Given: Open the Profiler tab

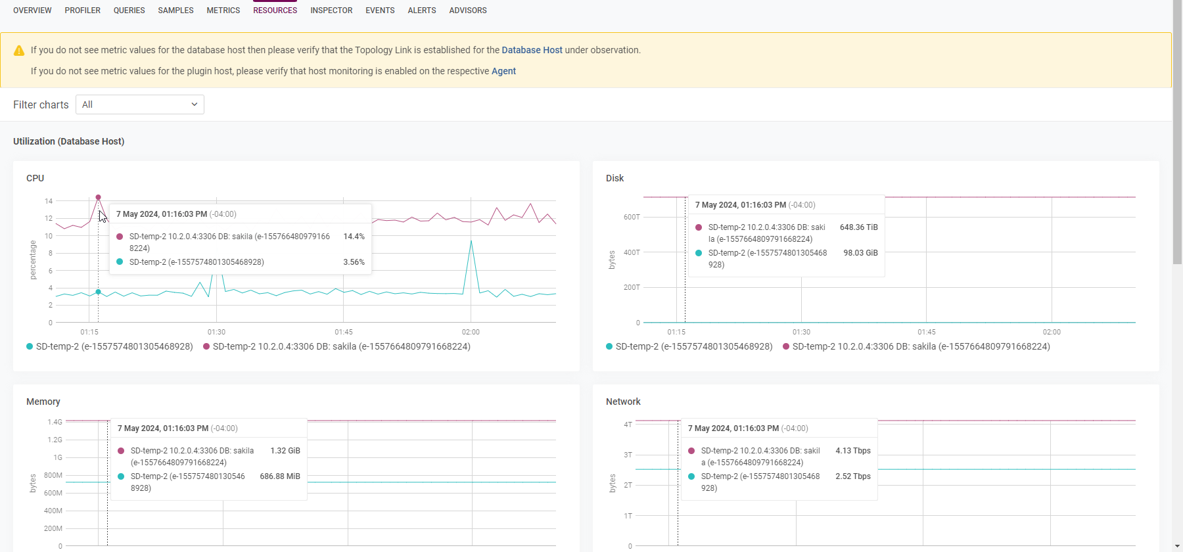Looking at the screenshot, I should (x=82, y=11).
